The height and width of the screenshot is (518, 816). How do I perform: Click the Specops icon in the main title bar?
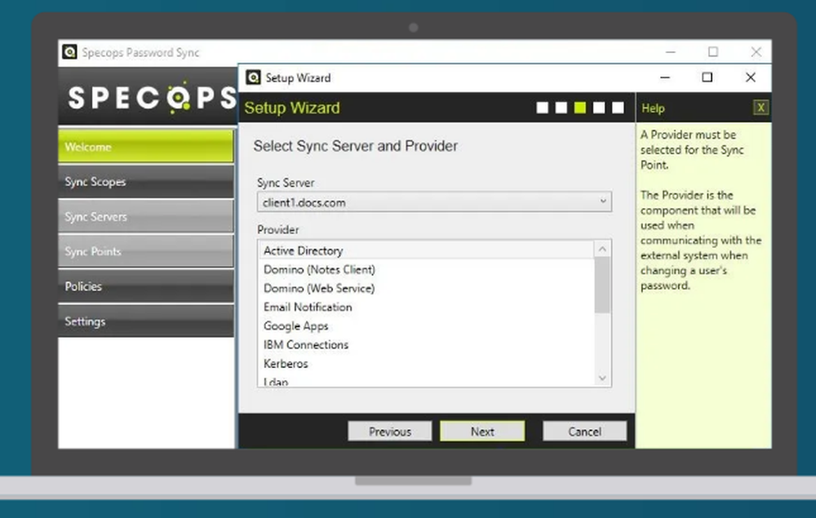coord(69,52)
